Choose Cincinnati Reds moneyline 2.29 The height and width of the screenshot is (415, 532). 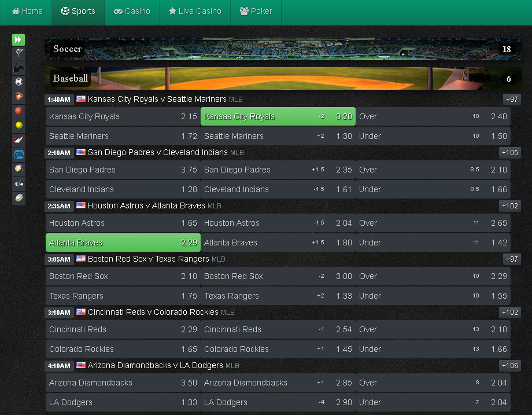(123, 330)
